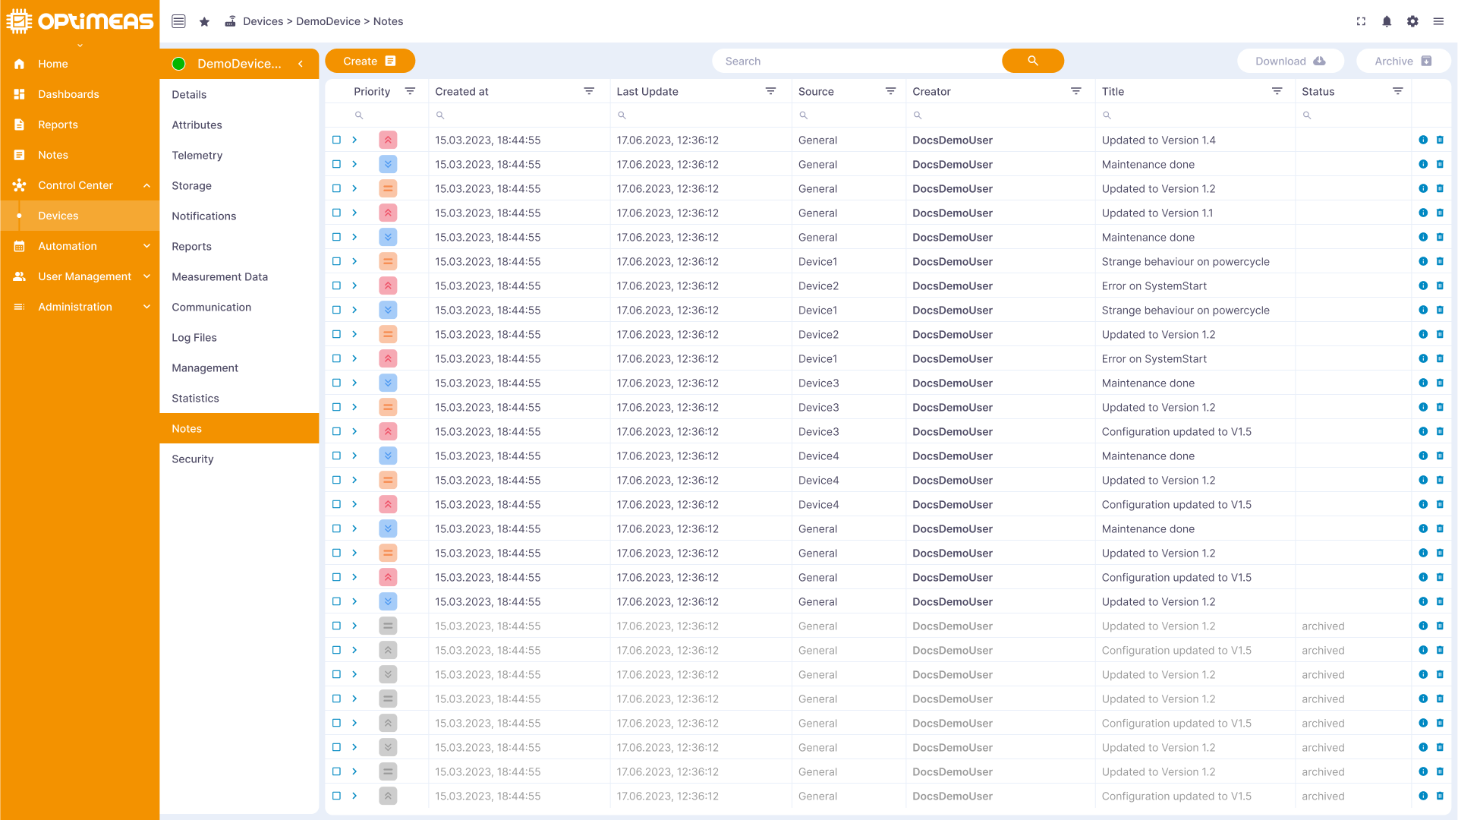Image resolution: width=1458 pixels, height=820 pixels.
Task: Collapse device panel with back arrow
Action: [x=301, y=64]
